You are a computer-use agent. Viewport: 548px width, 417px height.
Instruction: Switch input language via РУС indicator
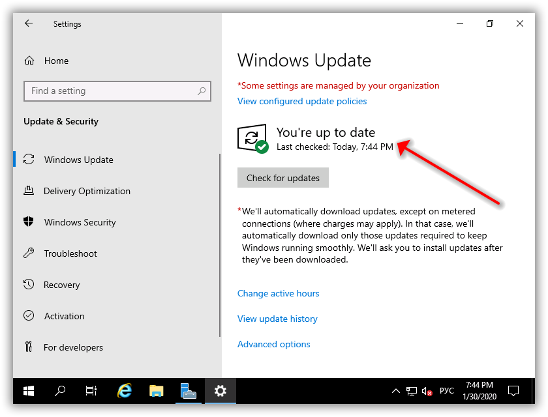[447, 391]
